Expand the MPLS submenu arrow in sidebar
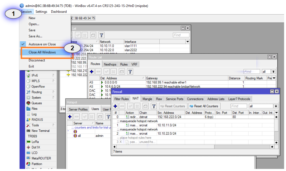The width and height of the screenshot is (286, 171). click(54, 81)
